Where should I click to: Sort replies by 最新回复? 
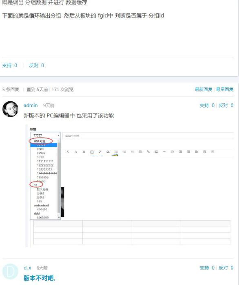(x=204, y=90)
